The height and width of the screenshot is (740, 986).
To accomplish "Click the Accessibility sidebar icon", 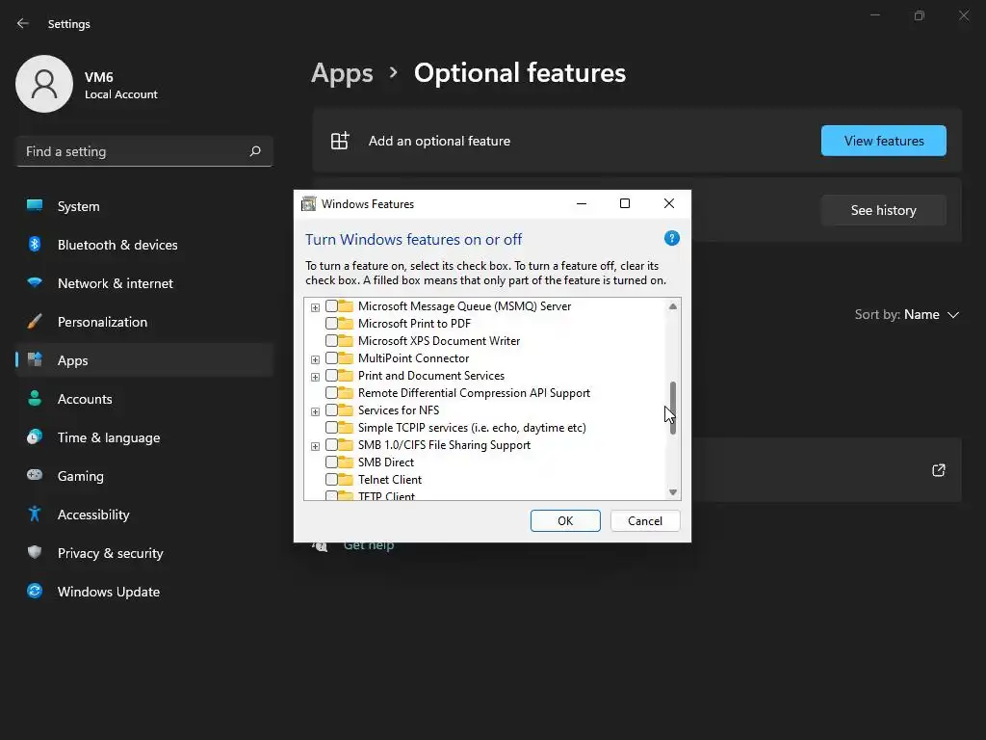I will [35, 515].
